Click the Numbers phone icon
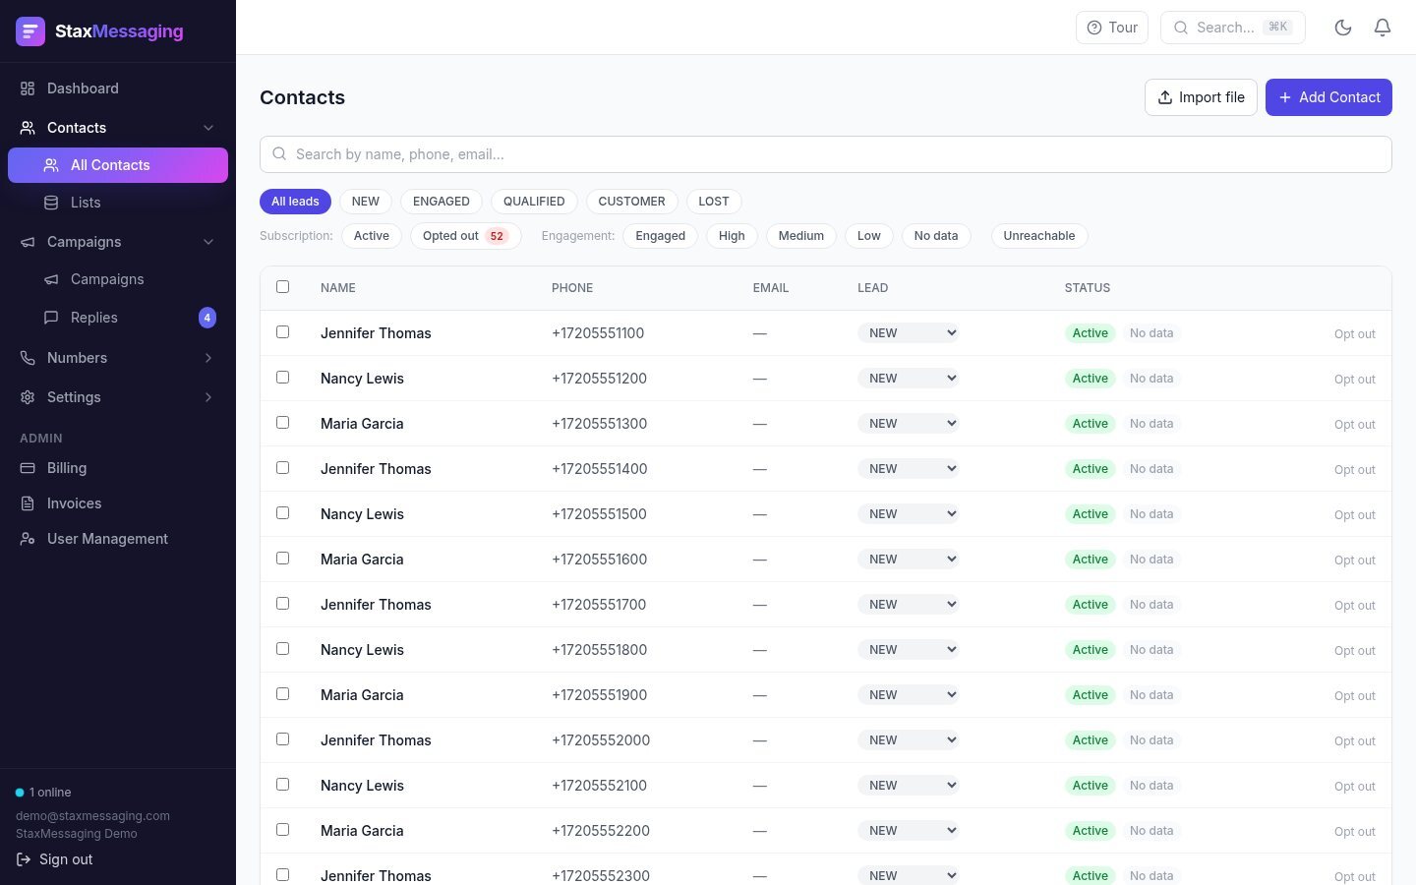Viewport: 1416px width, 885px height. point(28,358)
